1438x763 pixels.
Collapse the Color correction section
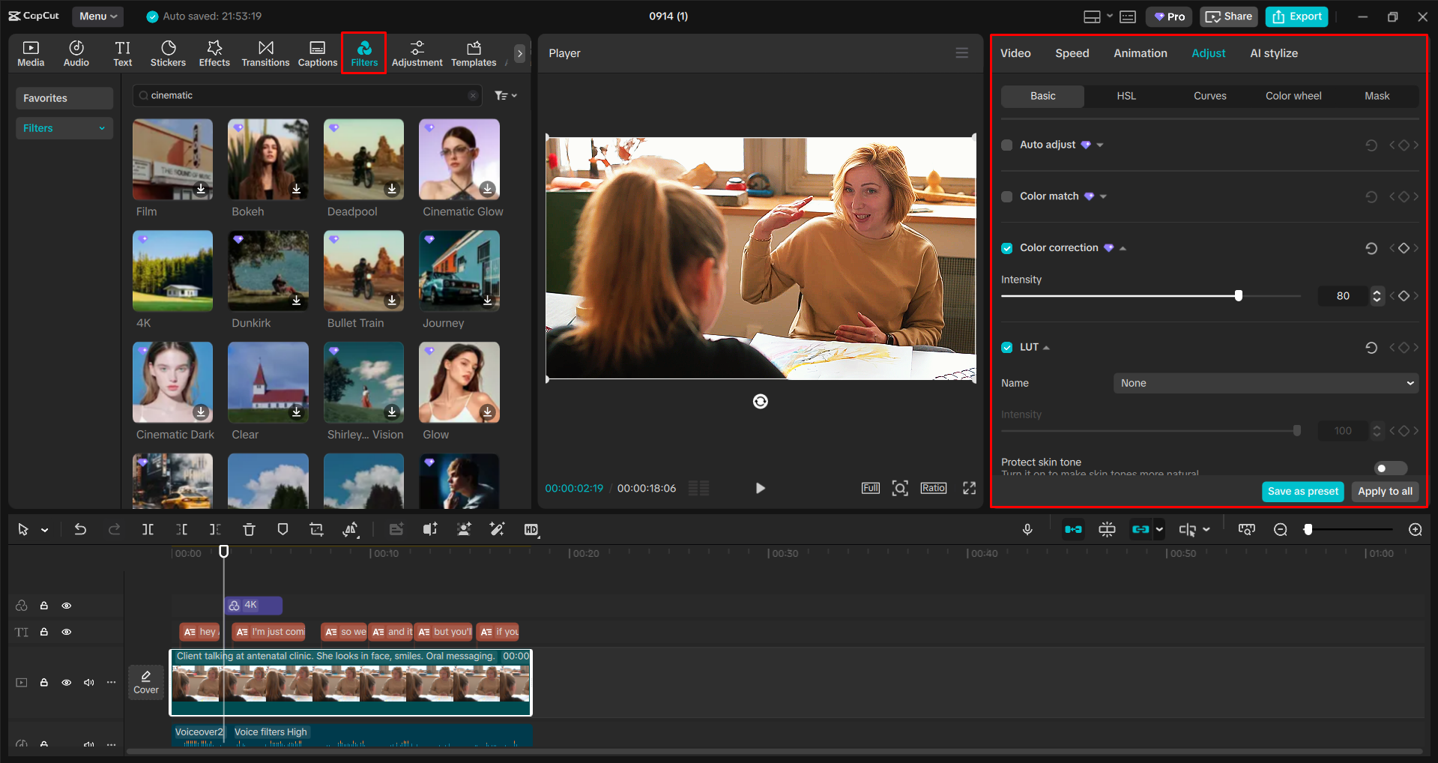pyautogui.click(x=1122, y=247)
